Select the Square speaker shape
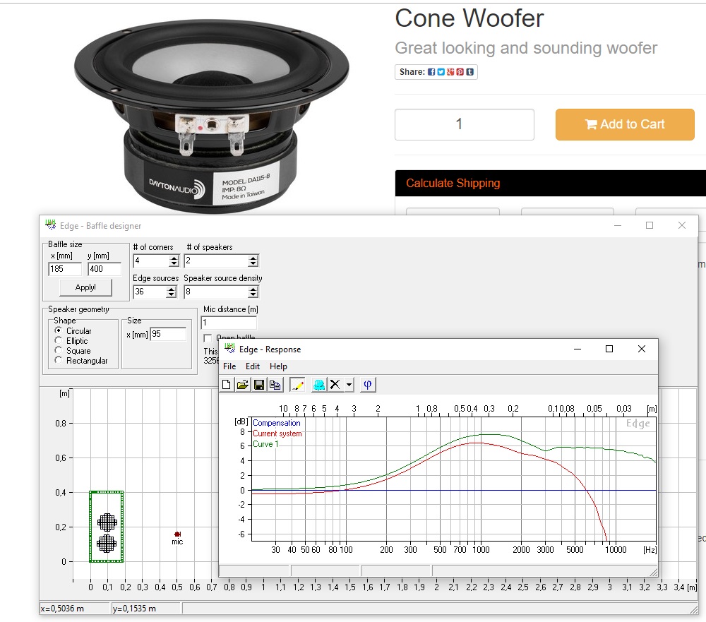The width and height of the screenshot is (706, 622). [x=58, y=350]
